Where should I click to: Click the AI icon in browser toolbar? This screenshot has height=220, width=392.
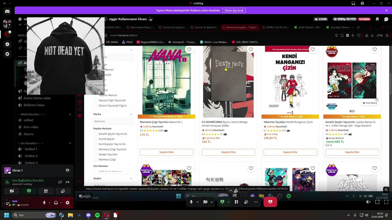point(380,35)
